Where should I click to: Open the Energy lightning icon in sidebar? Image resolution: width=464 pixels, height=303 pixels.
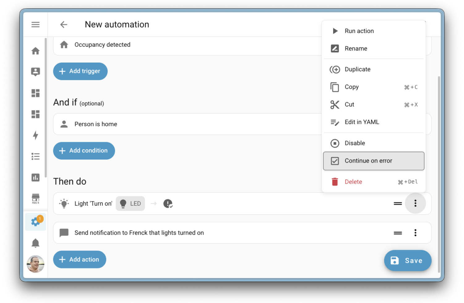(36, 135)
